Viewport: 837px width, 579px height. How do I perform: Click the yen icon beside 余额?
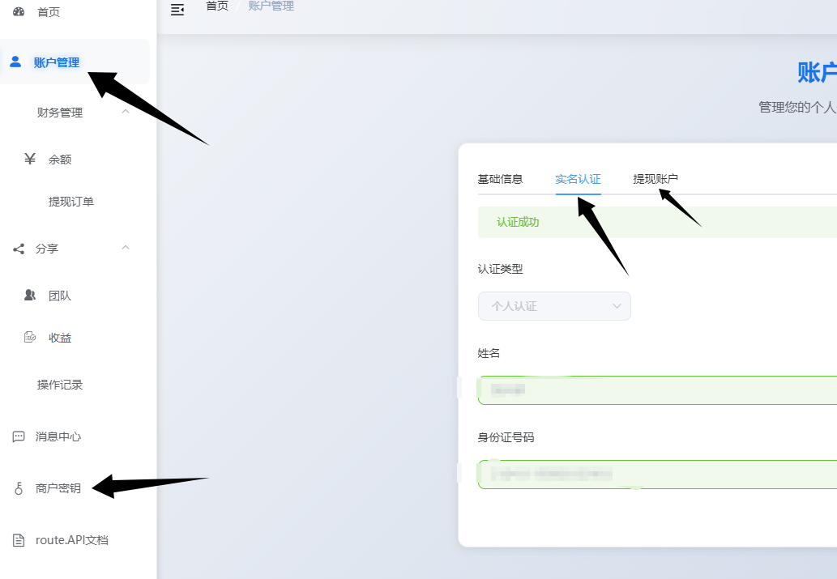click(30, 159)
